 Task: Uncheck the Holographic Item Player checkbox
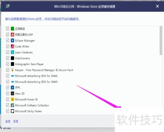click(x=8, y=64)
